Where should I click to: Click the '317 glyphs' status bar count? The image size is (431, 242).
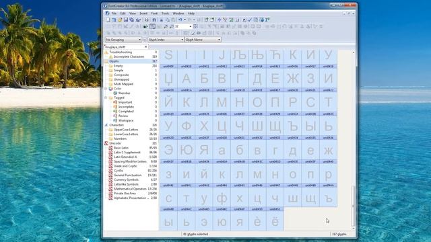tap(339, 234)
